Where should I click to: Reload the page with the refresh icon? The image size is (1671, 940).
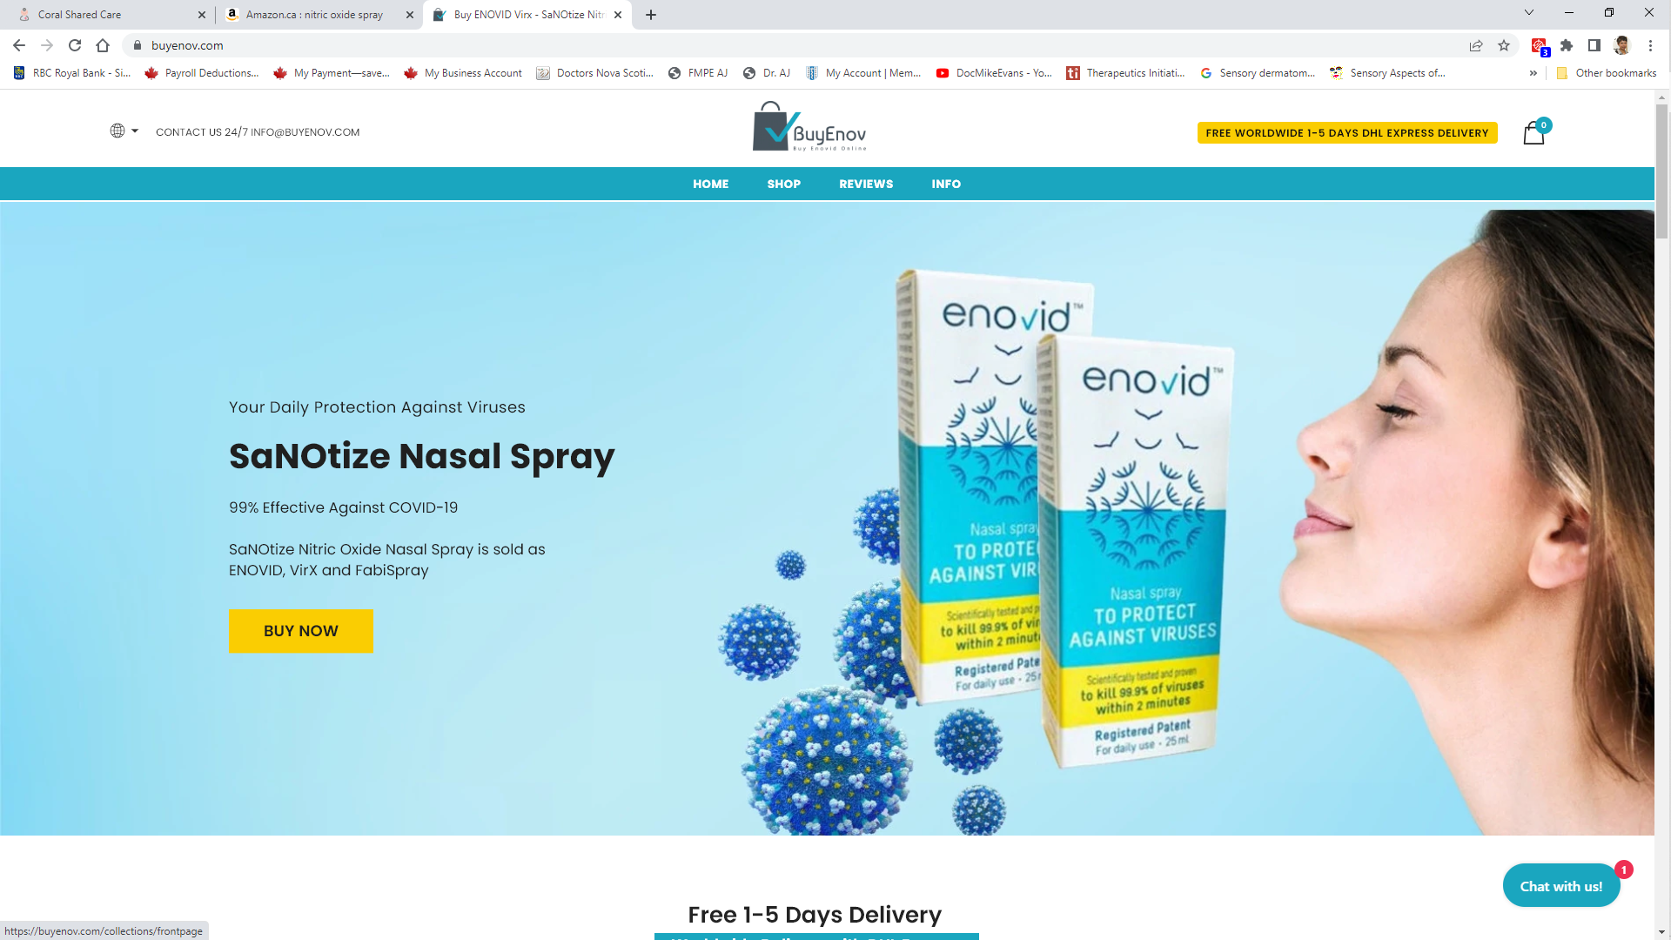point(75,45)
